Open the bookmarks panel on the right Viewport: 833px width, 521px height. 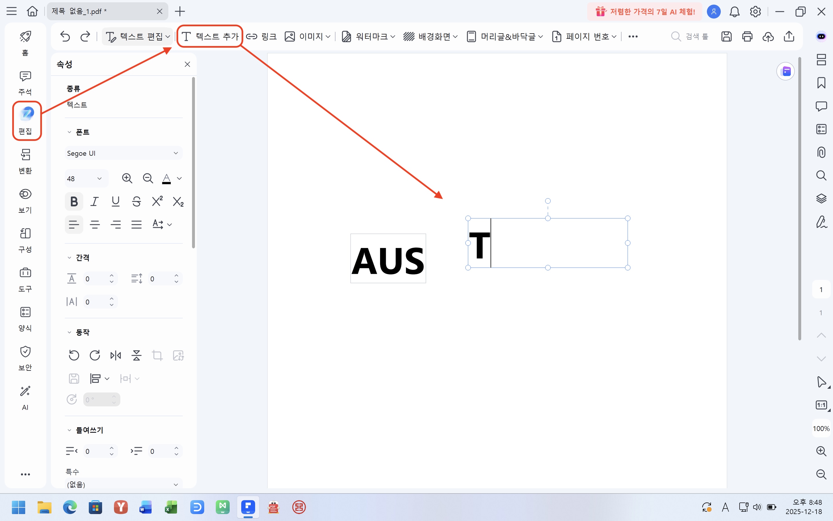[822, 83]
